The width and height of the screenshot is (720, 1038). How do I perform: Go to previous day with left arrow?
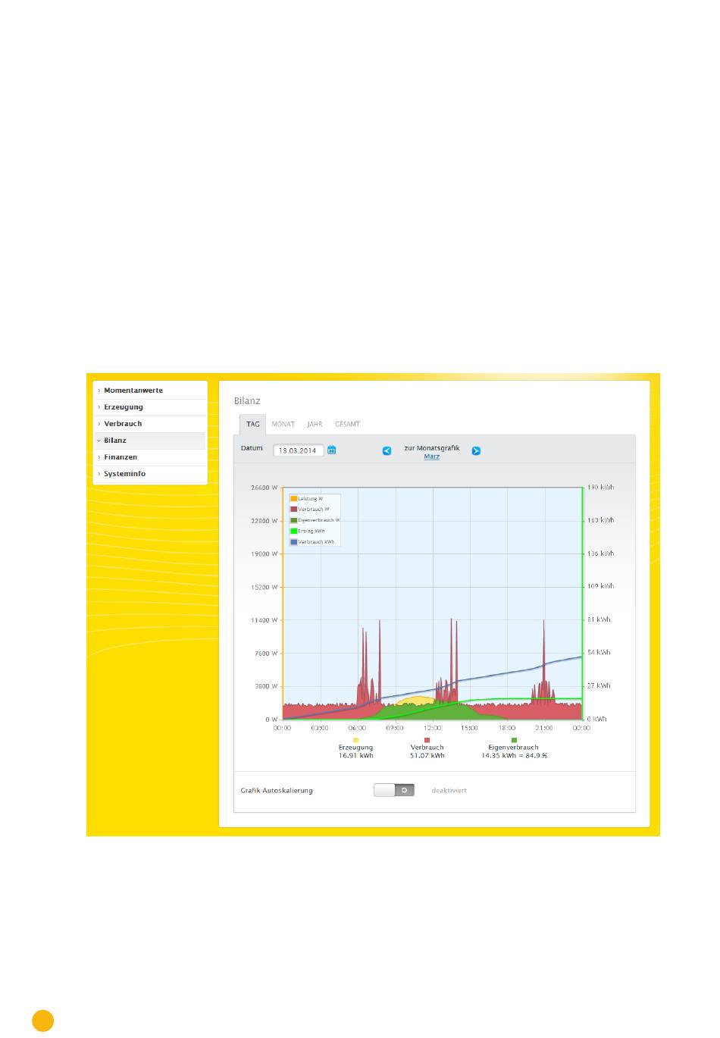(387, 450)
